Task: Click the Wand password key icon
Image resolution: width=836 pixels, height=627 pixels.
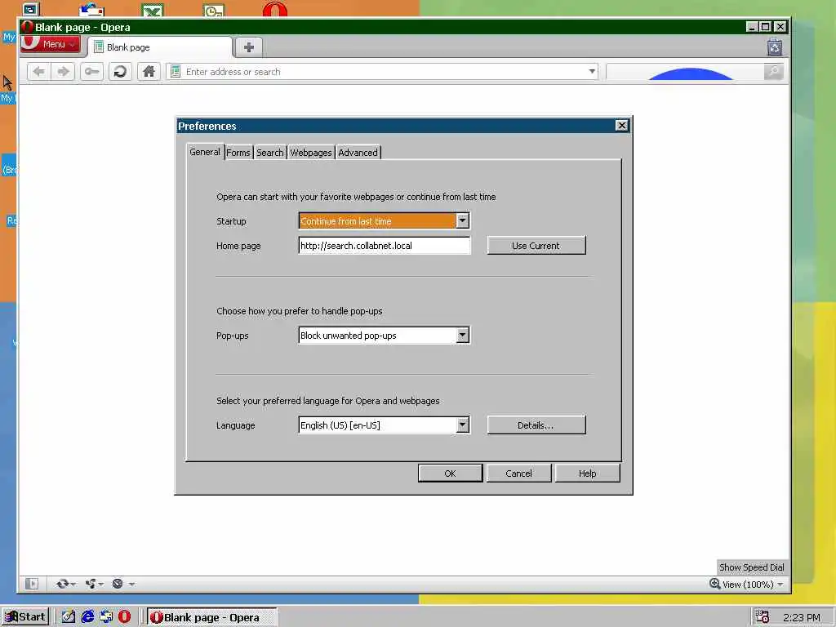Action: click(x=91, y=72)
